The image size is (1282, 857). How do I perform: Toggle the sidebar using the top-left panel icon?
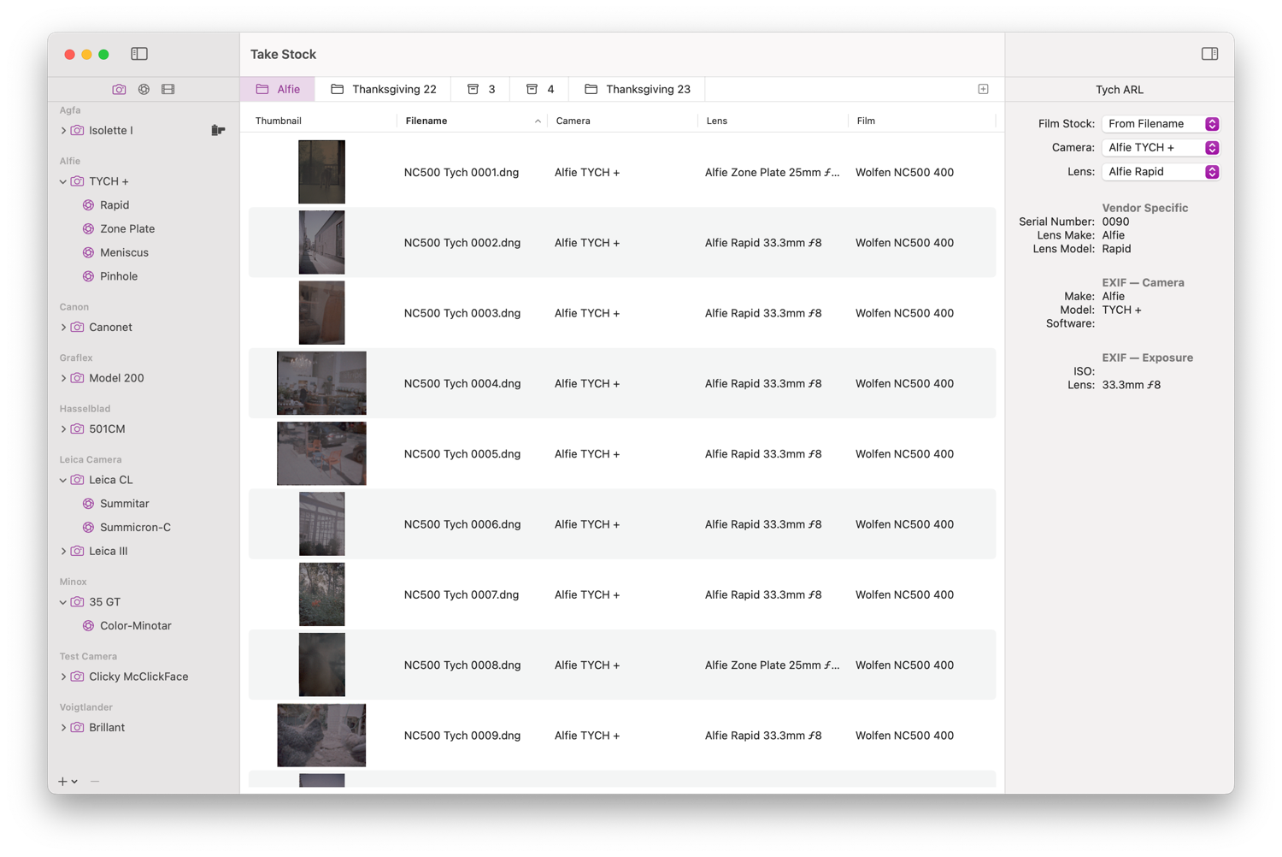tap(138, 53)
